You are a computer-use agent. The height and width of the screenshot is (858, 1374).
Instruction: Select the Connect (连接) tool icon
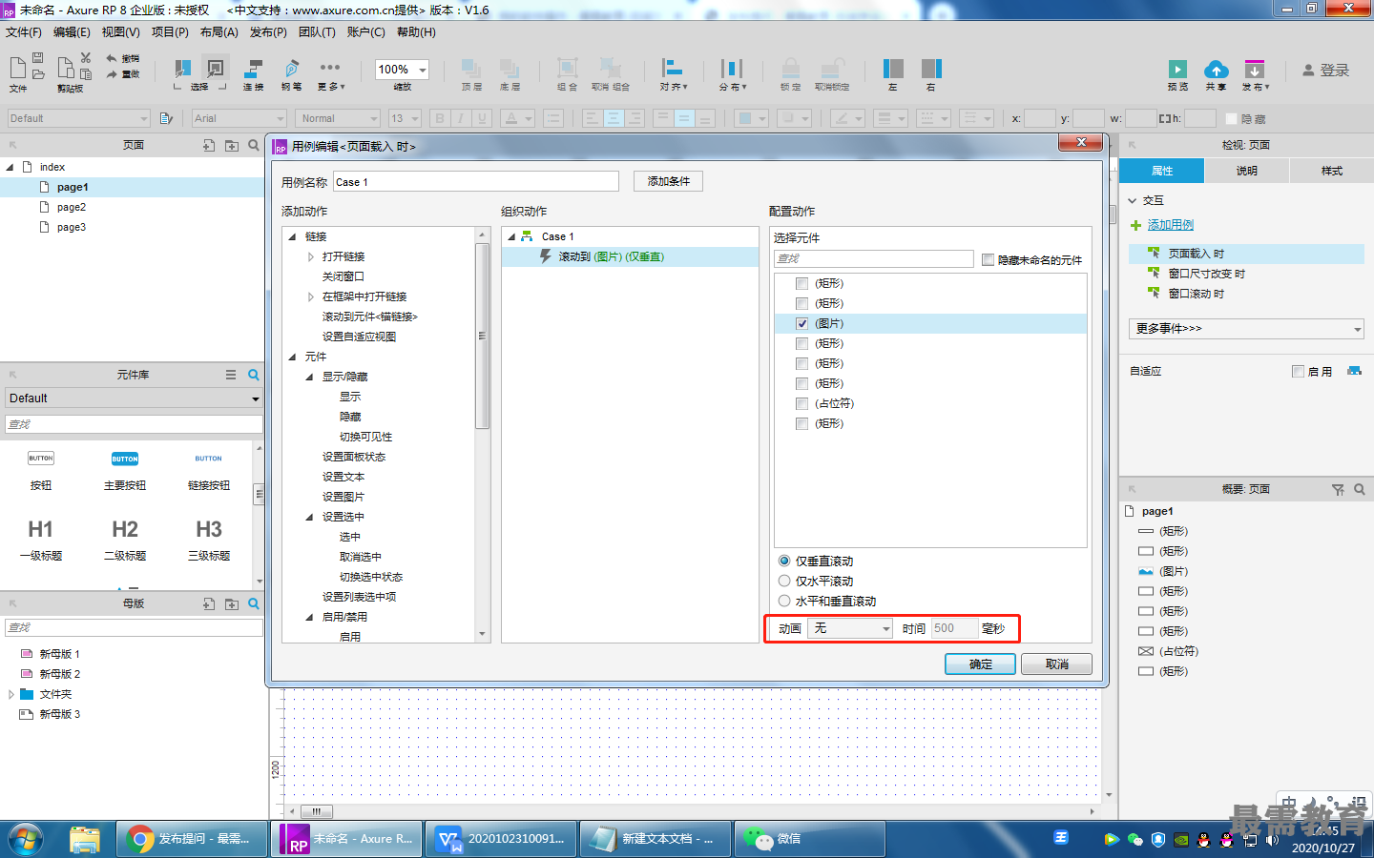[254, 69]
